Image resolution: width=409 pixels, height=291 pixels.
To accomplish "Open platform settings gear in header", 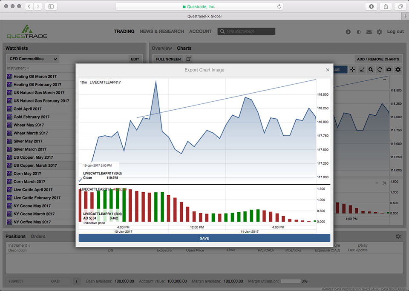I will point(379,32).
